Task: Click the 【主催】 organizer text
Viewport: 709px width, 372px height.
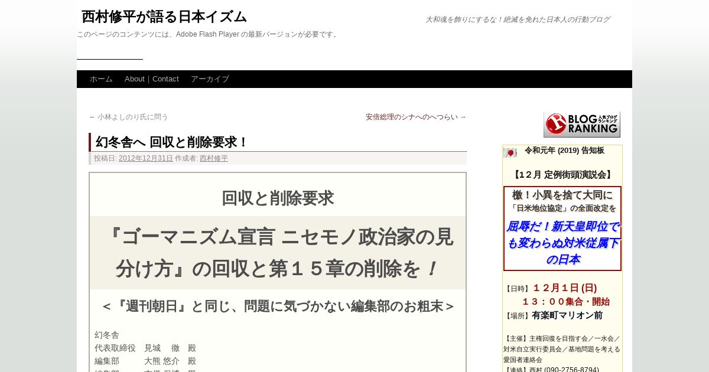Action: click(x=562, y=349)
